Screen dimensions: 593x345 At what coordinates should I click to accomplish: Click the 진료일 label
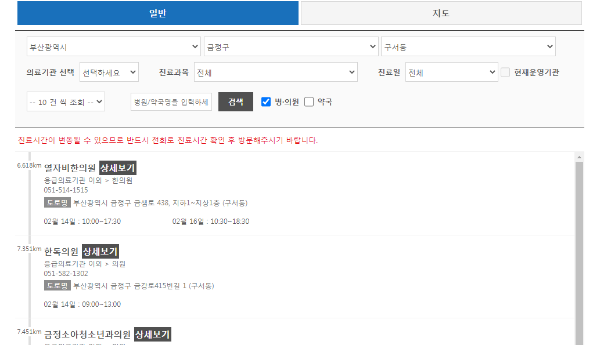[389, 72]
